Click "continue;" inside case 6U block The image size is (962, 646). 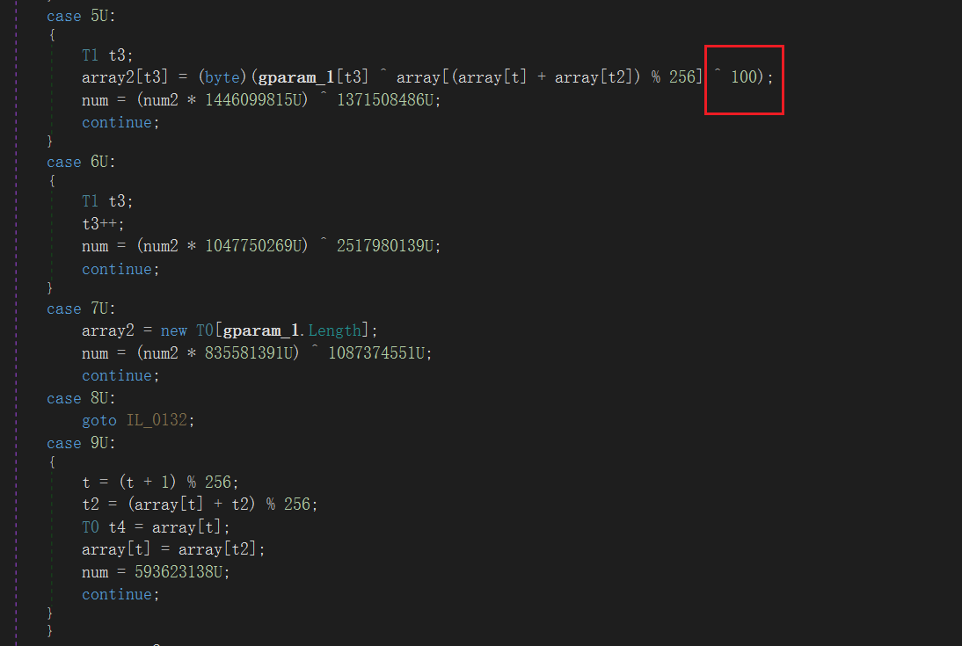[120, 269]
